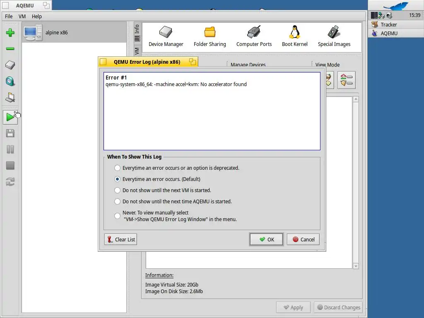Click the computer-with-folder icon in the left toolbar
Viewport: 424px width, 318px height.
[x=10, y=97]
